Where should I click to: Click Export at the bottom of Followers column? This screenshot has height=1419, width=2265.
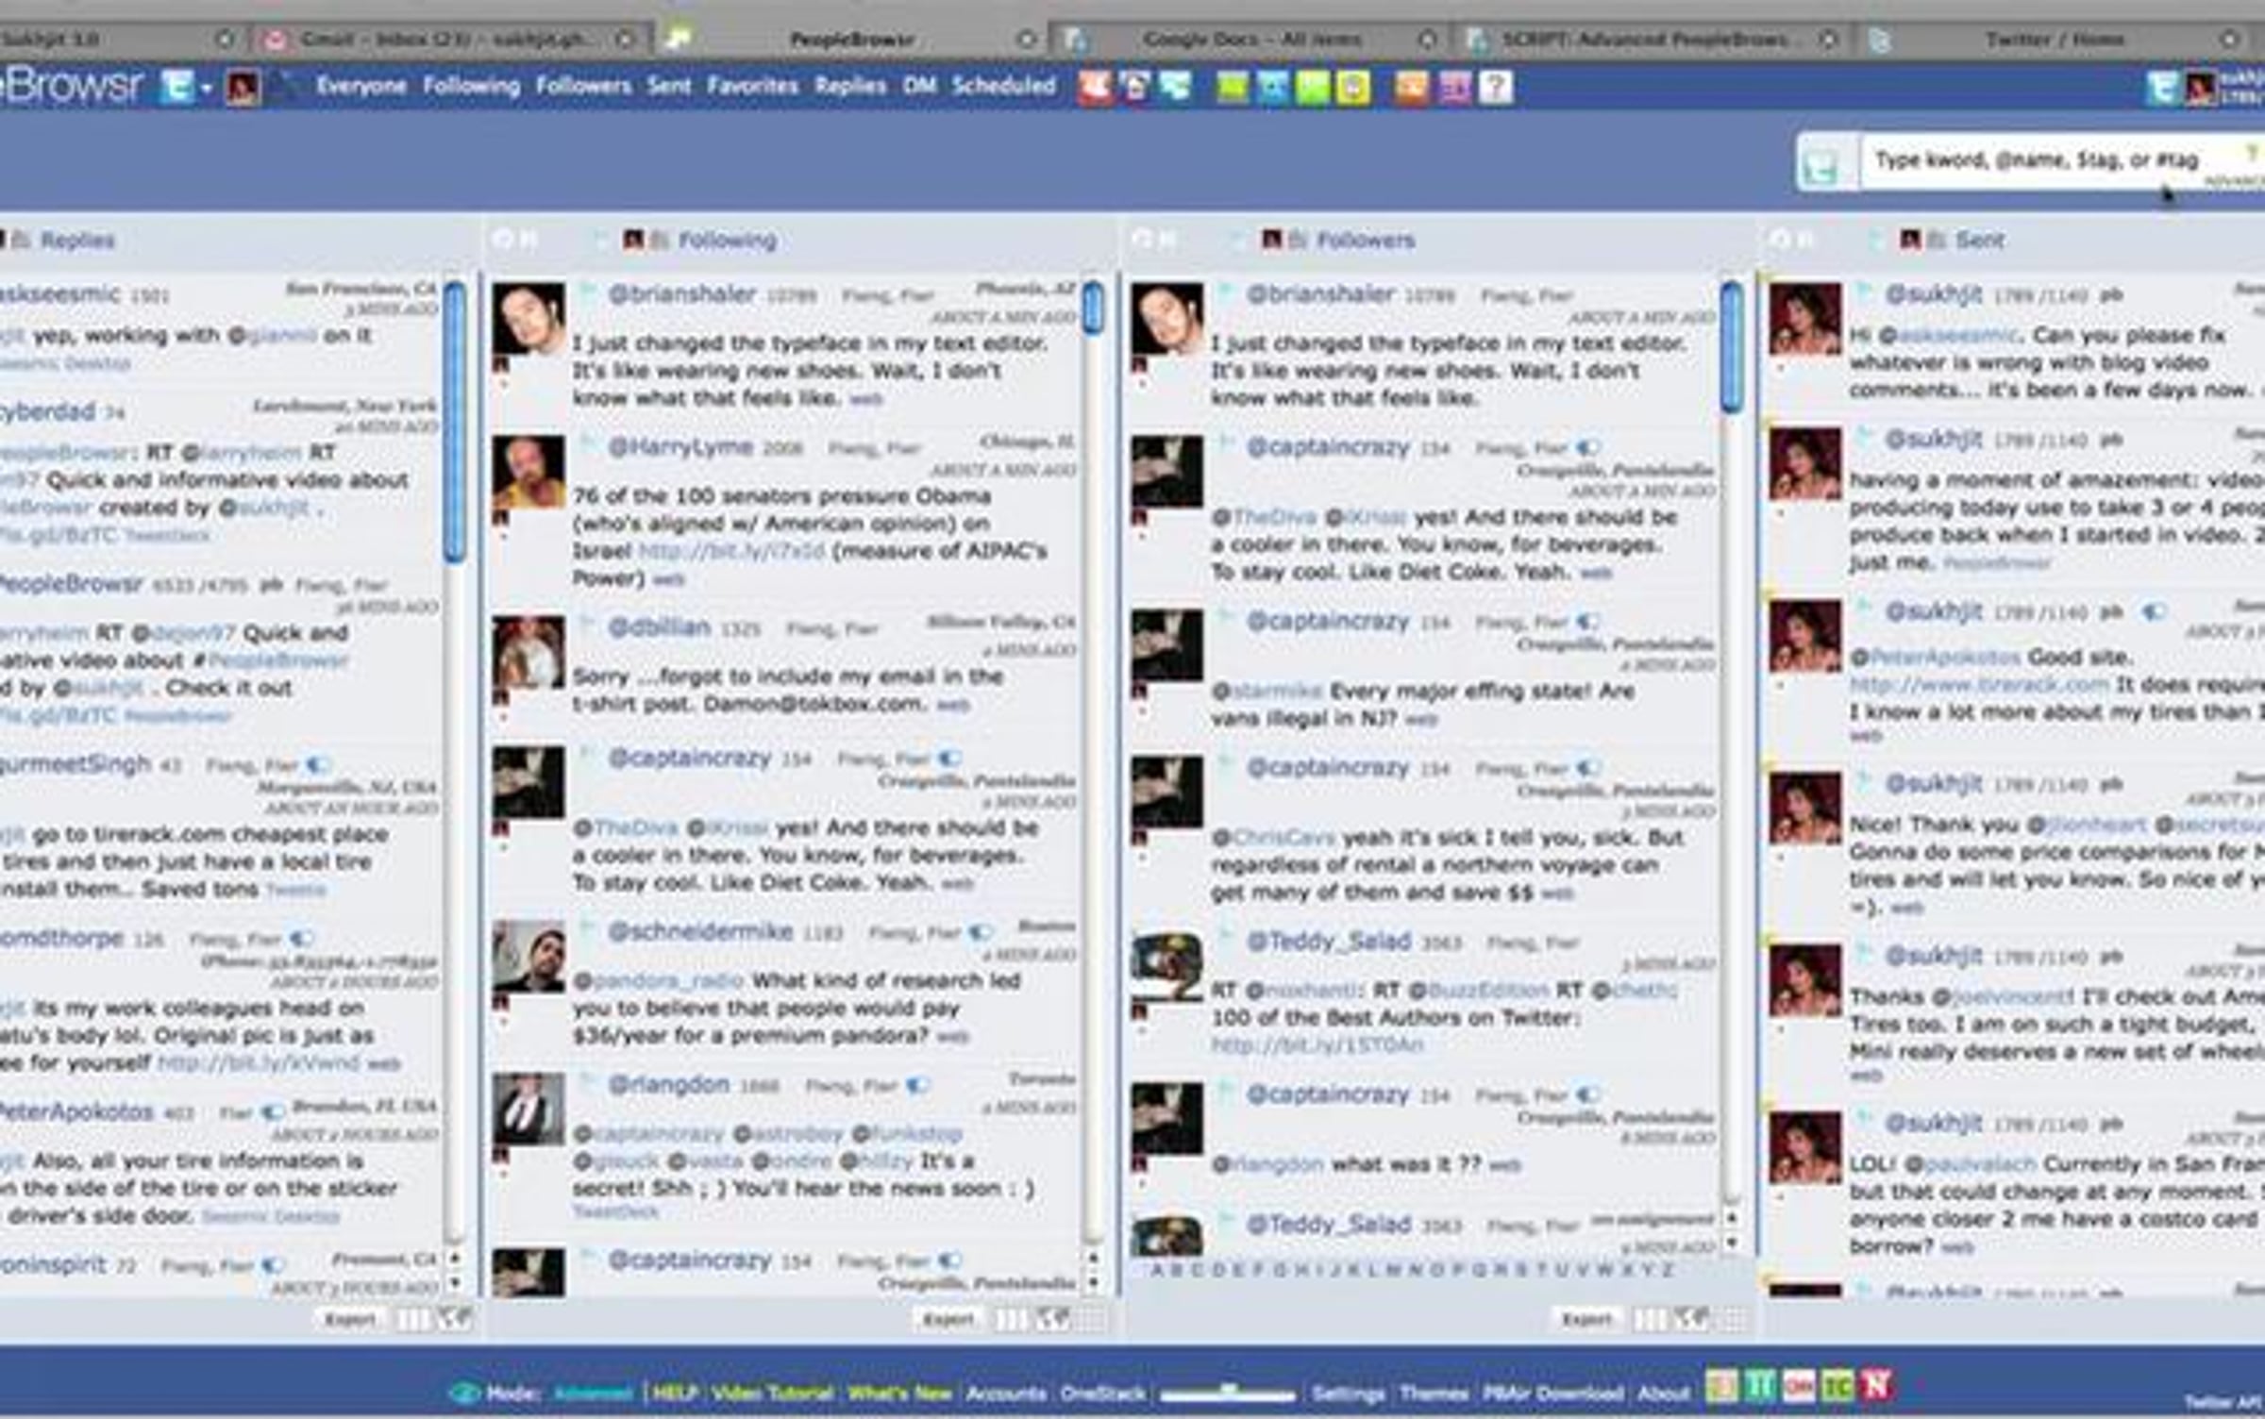[1586, 1318]
